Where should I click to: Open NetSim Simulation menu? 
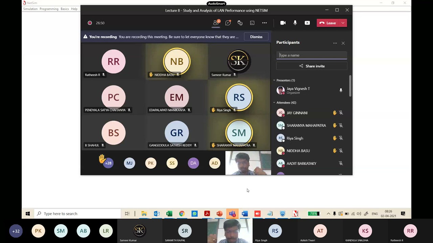pos(30,9)
